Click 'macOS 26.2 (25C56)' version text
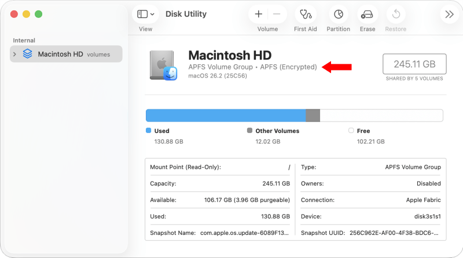The image size is (463, 258). coord(218,76)
